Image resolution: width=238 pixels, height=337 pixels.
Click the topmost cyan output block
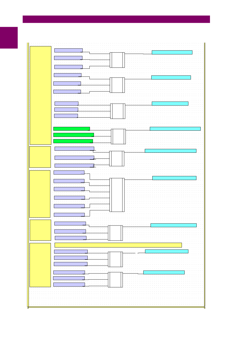click(x=172, y=52)
